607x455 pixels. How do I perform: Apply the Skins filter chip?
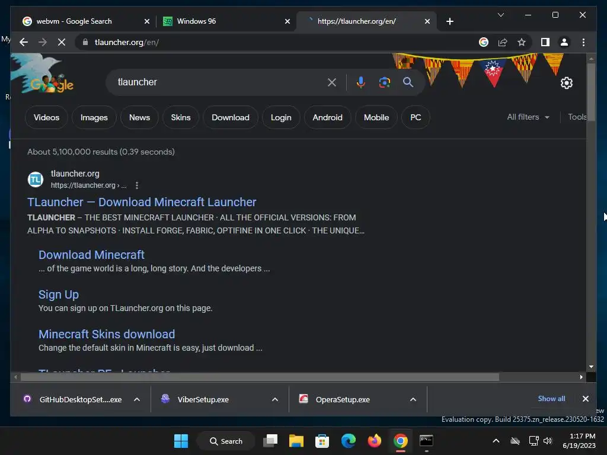pyautogui.click(x=181, y=117)
